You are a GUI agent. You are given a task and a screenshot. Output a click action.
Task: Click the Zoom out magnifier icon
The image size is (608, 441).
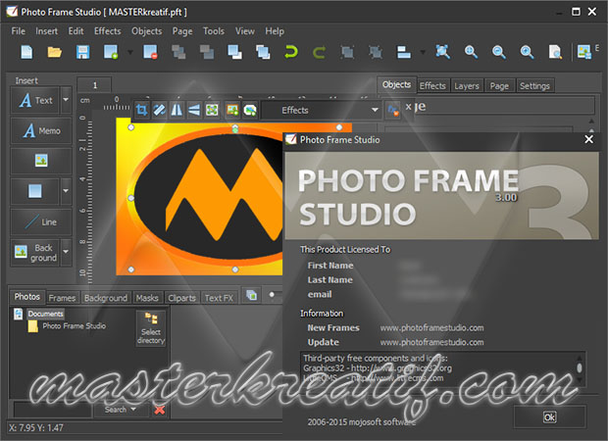click(x=498, y=52)
